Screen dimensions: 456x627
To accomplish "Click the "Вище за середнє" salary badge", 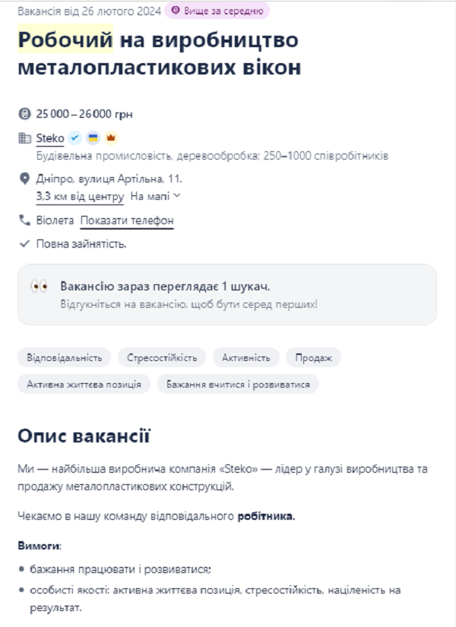I will (x=217, y=11).
